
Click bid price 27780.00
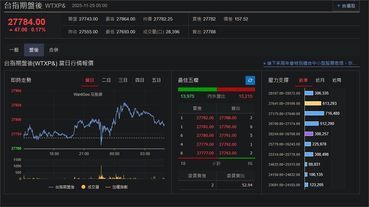click(205, 135)
